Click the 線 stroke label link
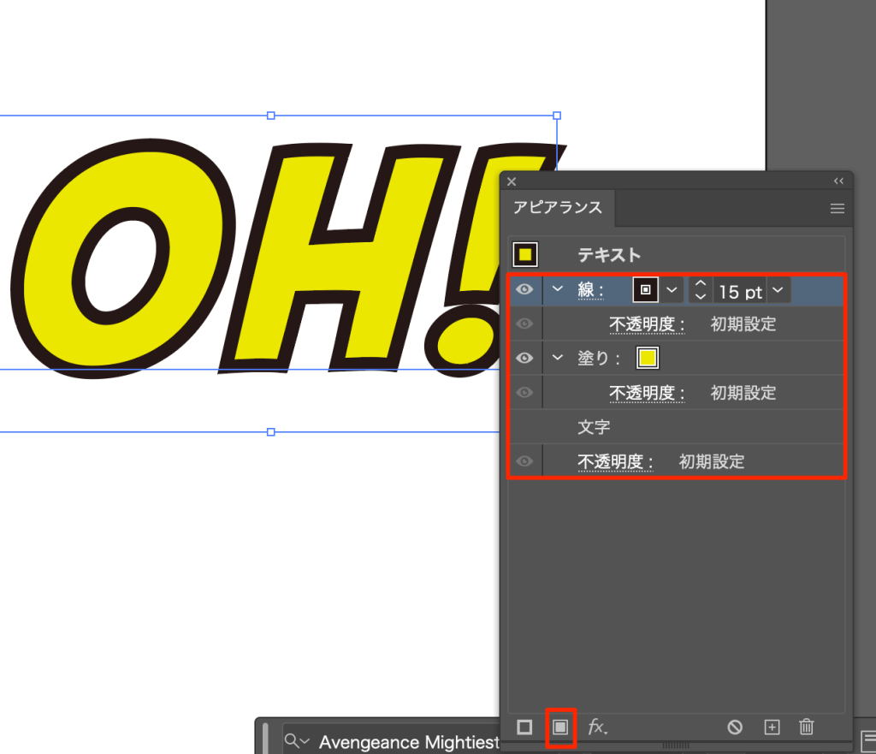This screenshot has width=876, height=754. 590,291
